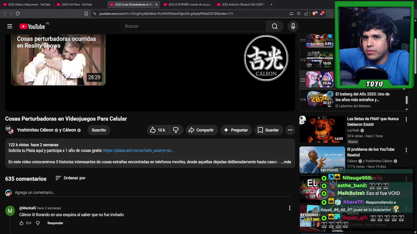Go back in browser history

pyautogui.click(x=5, y=14)
